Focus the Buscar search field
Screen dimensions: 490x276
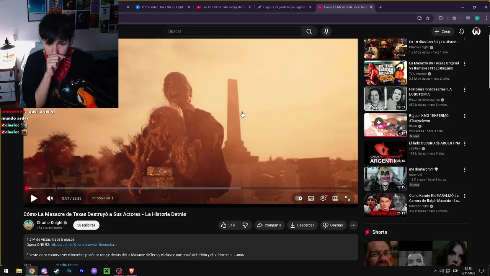(x=233, y=31)
